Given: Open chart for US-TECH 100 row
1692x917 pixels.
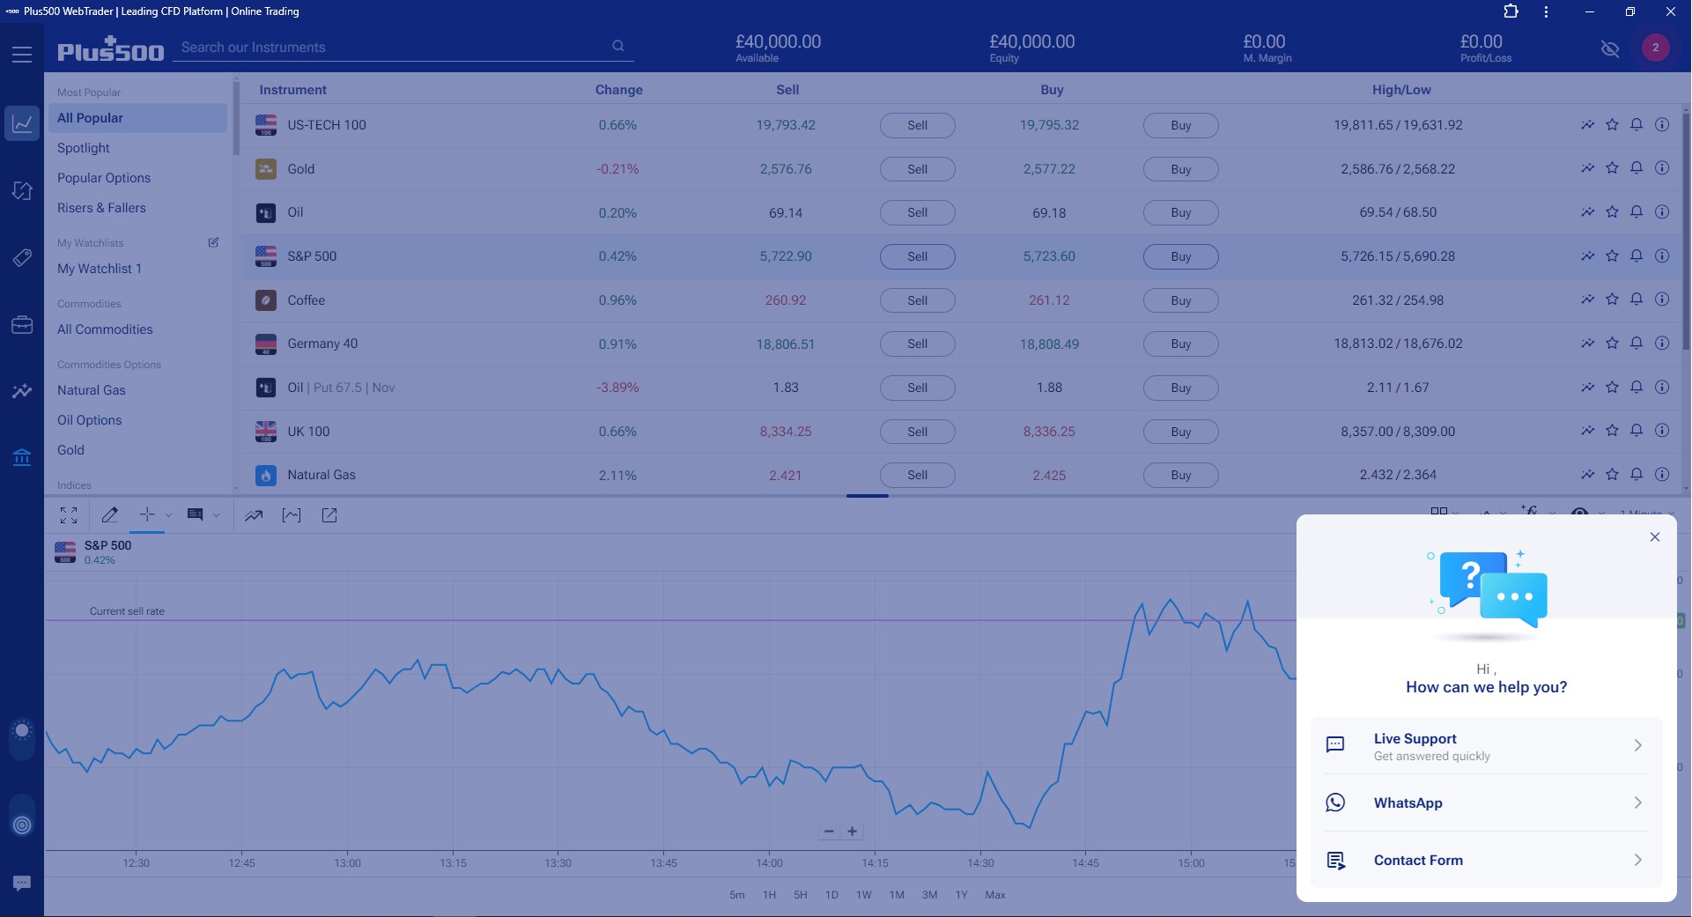Looking at the screenshot, I should tap(1587, 125).
